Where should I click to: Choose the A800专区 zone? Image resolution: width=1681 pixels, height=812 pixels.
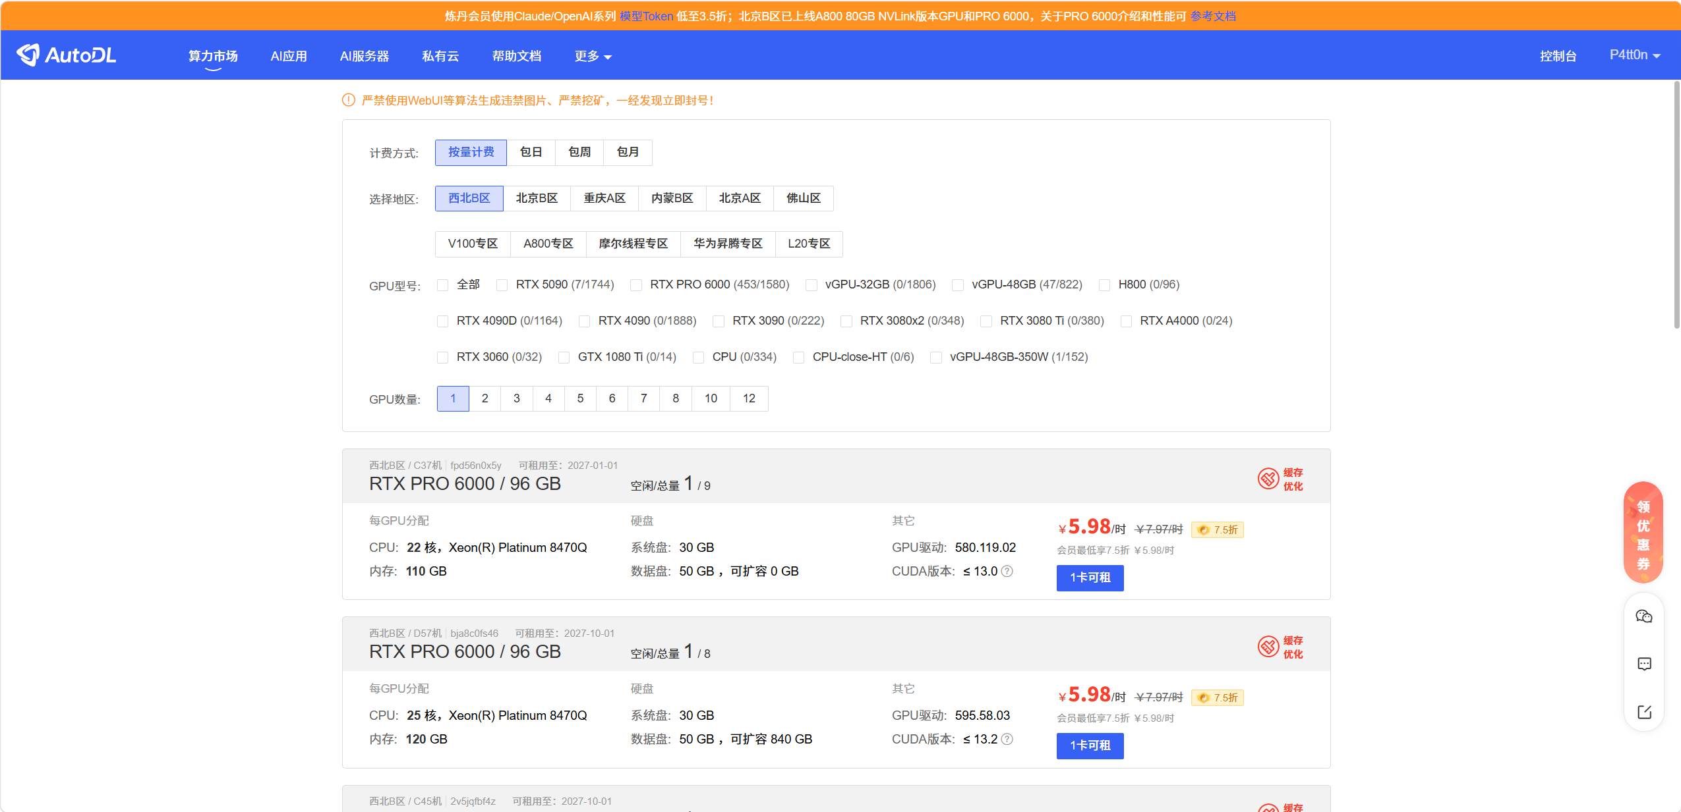click(x=548, y=244)
